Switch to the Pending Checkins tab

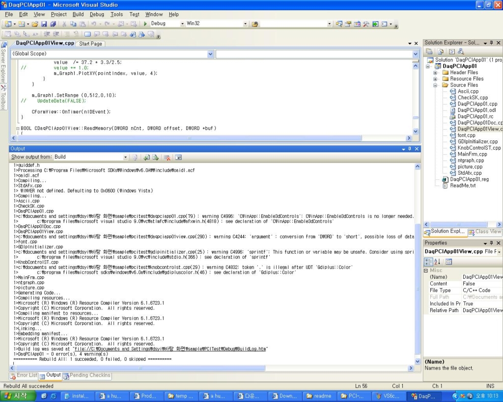(x=86, y=375)
